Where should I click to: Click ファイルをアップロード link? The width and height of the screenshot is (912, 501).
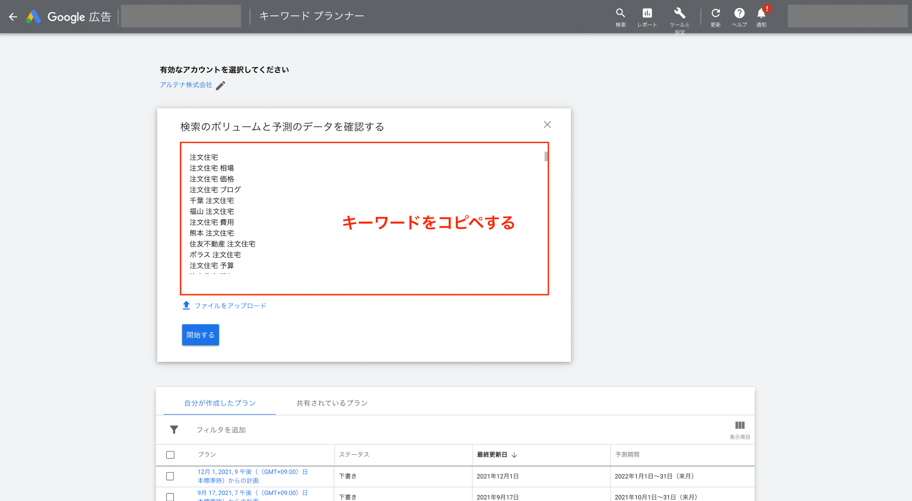[230, 306]
